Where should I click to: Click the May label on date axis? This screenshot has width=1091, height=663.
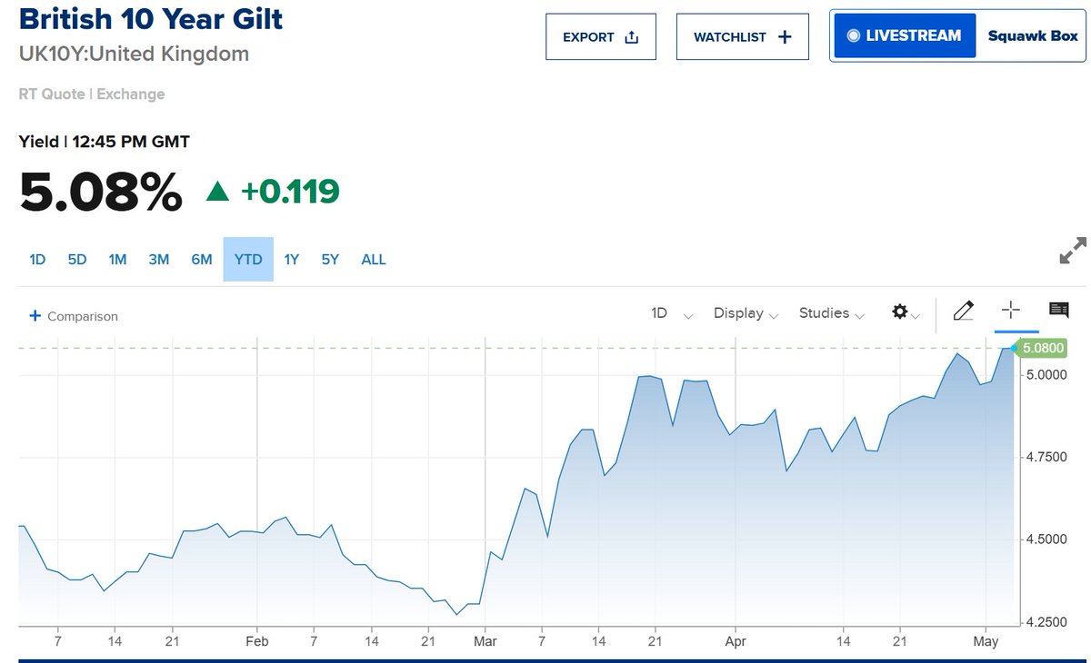(986, 641)
